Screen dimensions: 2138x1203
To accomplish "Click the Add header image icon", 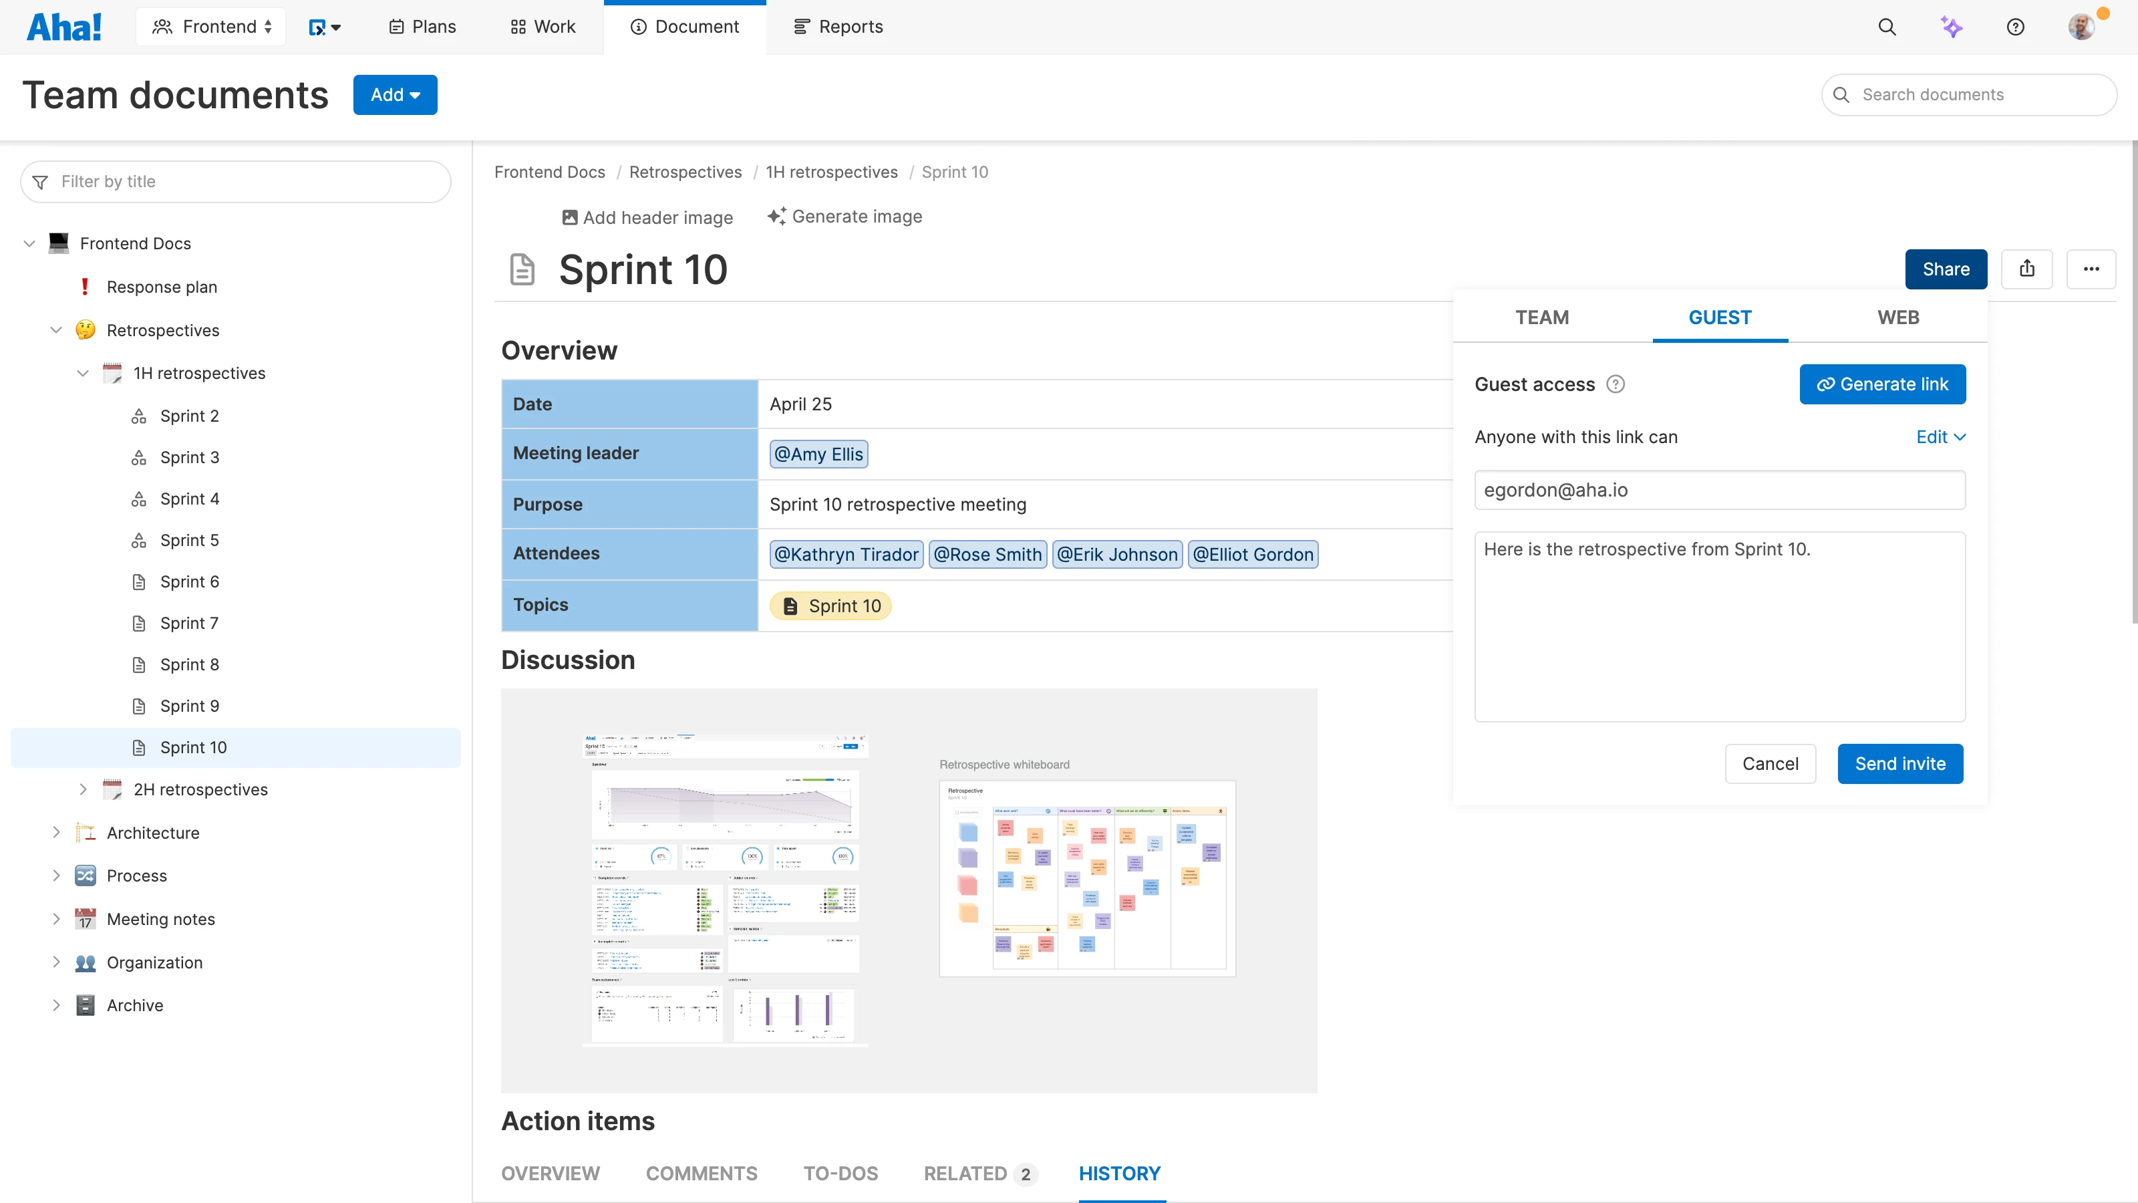I will coord(569,217).
